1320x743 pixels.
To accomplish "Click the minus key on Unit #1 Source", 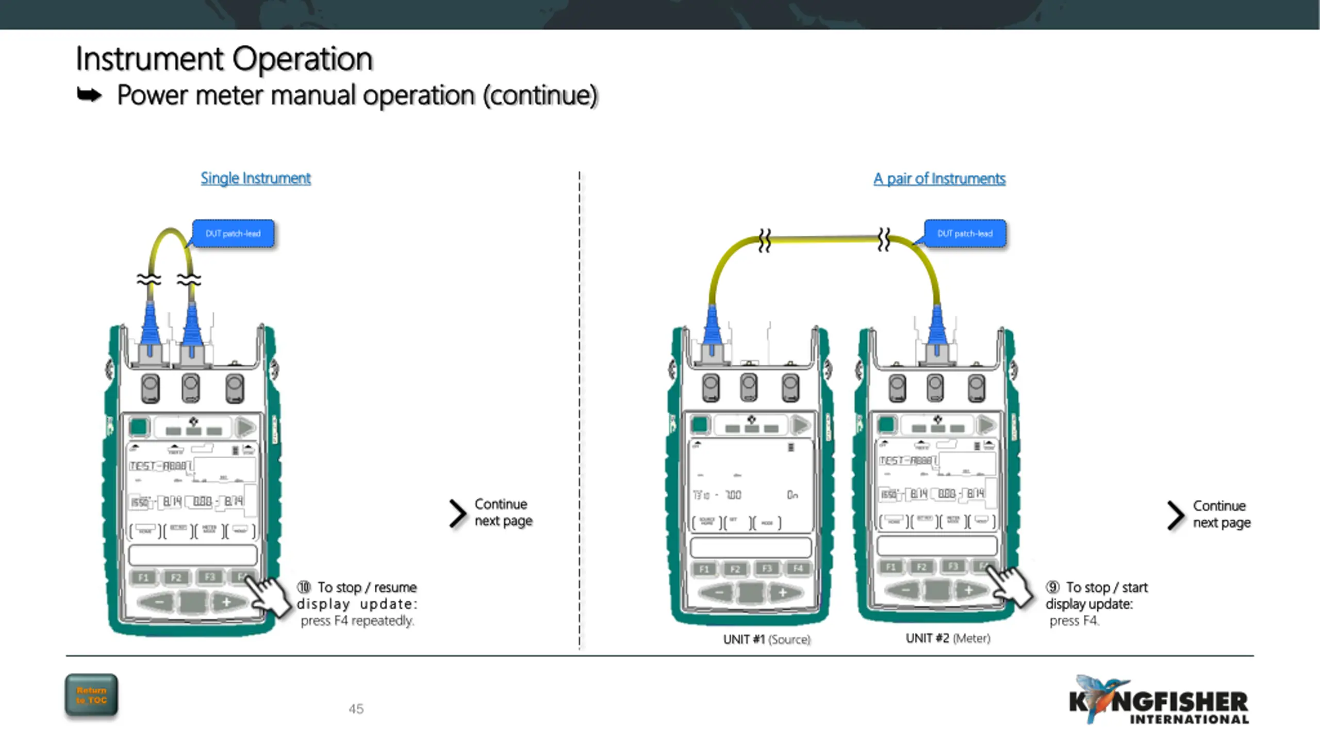I will pos(718,592).
